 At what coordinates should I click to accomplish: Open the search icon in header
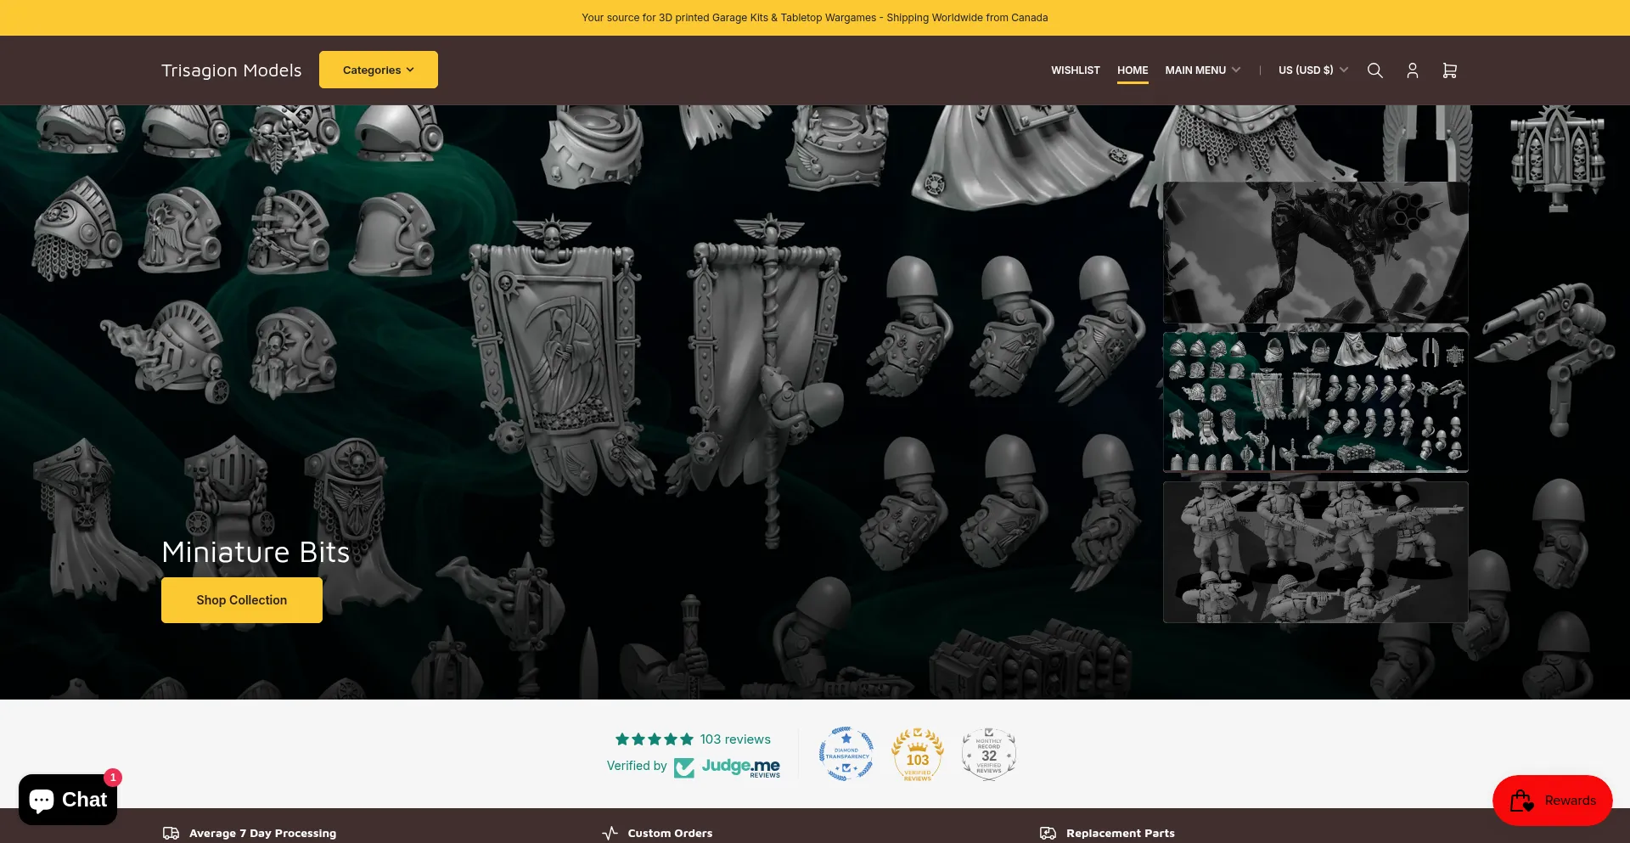click(x=1374, y=70)
